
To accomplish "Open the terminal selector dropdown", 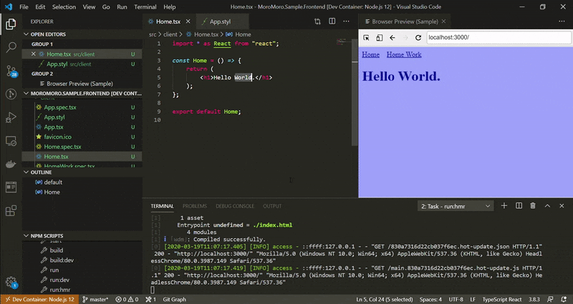I will click(455, 206).
